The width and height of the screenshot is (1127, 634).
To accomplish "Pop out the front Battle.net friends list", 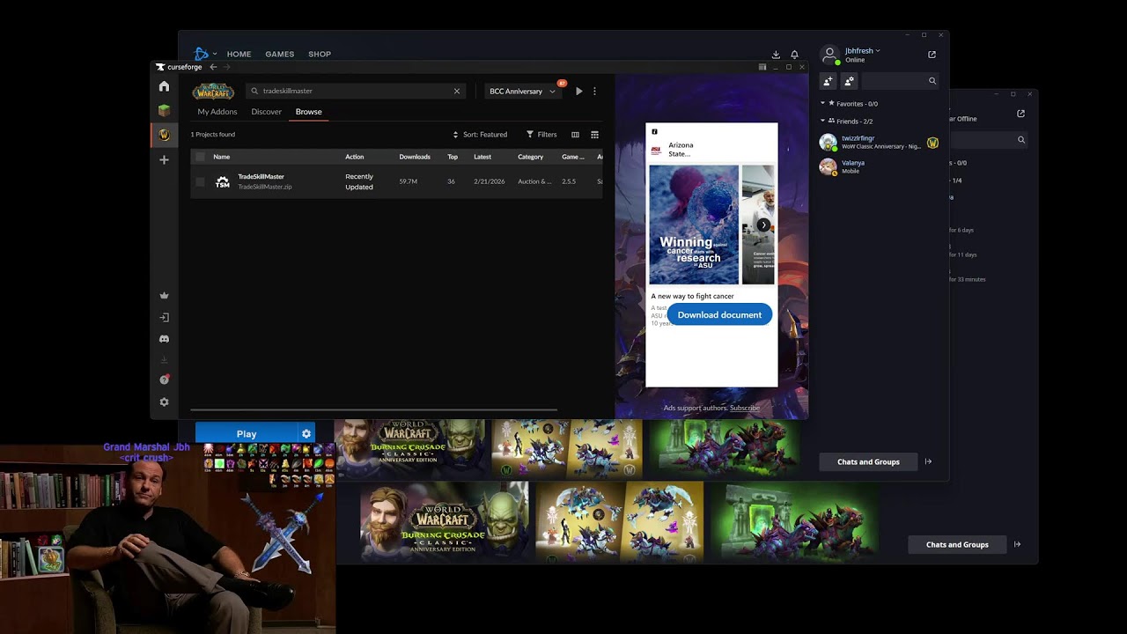I will pyautogui.click(x=932, y=55).
